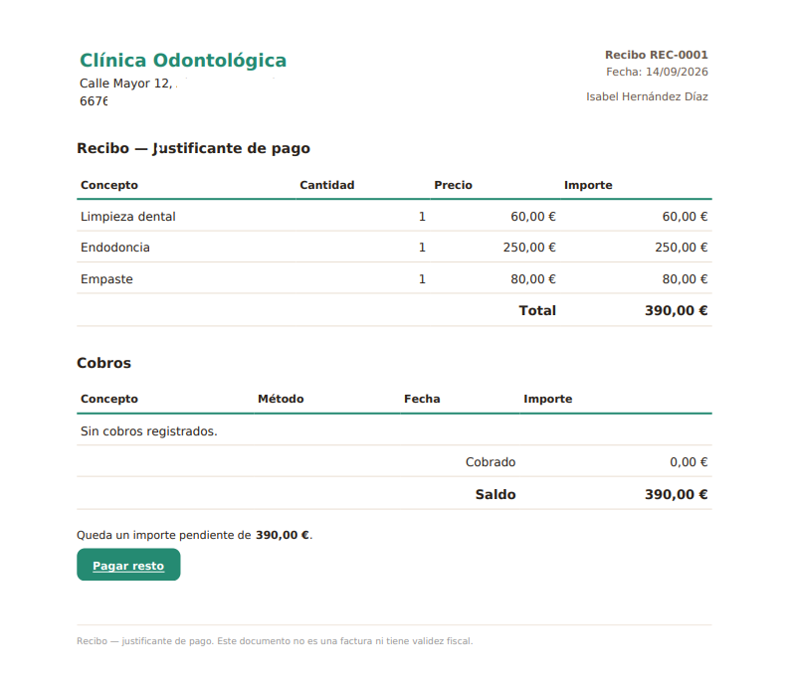
Task: Select the Total label
Action: (x=537, y=311)
